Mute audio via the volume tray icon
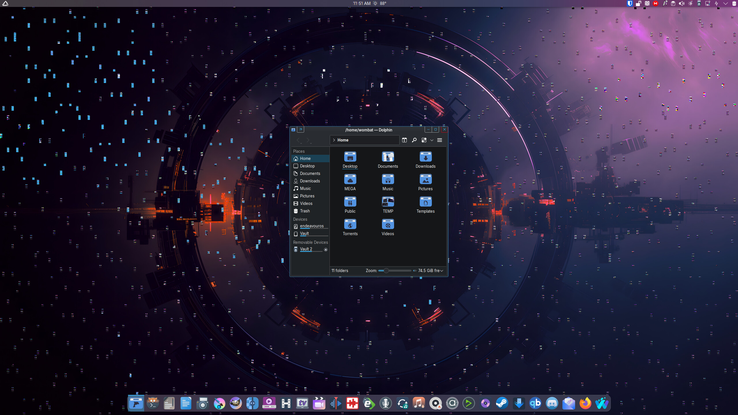This screenshot has height=415, width=738. pyautogui.click(x=681, y=3)
